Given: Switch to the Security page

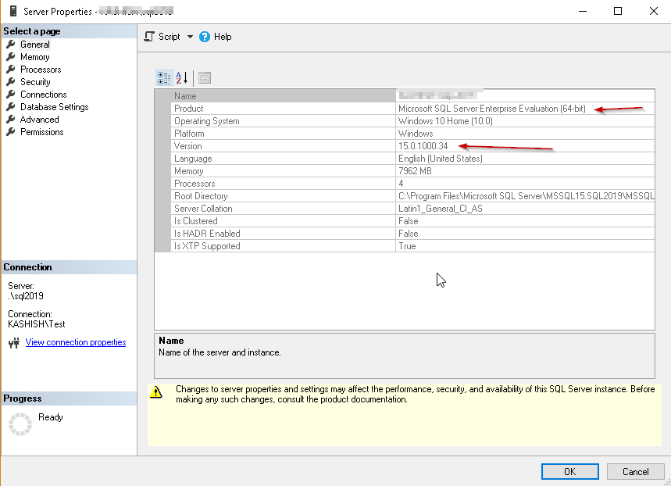Looking at the screenshot, I should 35,82.
